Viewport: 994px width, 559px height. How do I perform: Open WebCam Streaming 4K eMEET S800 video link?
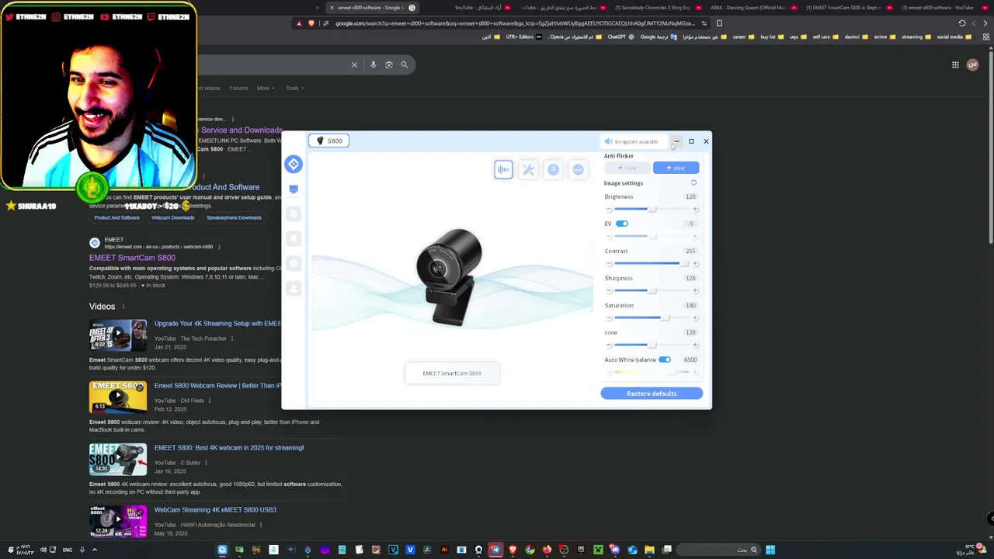[x=215, y=509]
